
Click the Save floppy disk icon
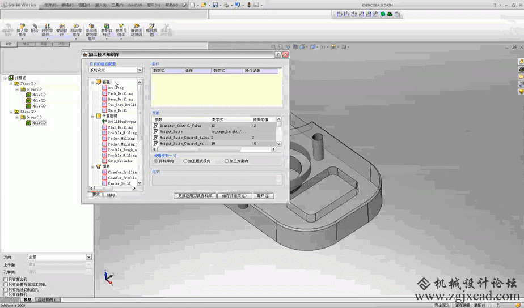click(215, 5)
